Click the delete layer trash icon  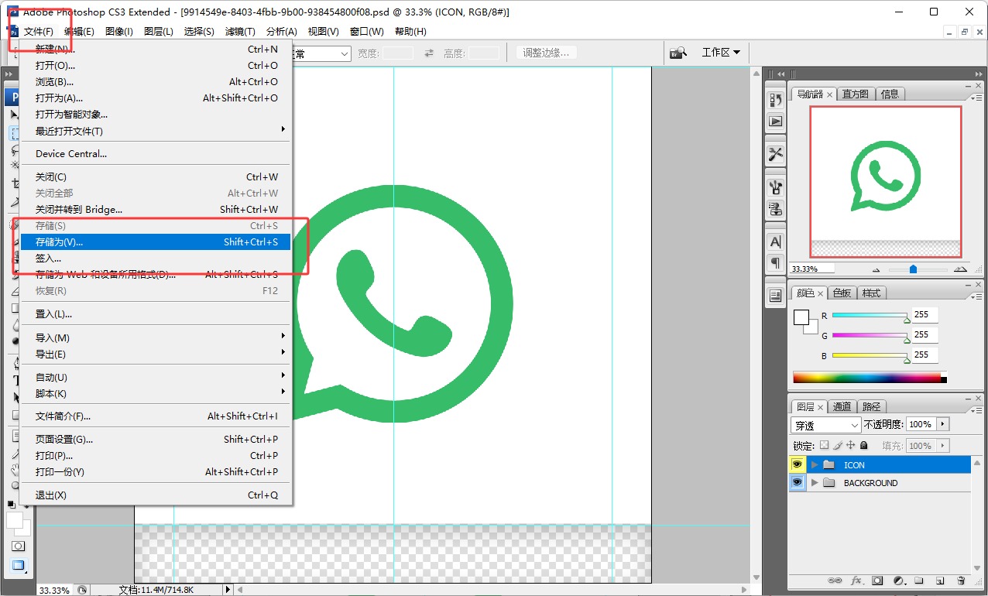coord(961,581)
